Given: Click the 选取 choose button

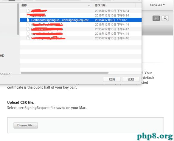Looking at the screenshot, I should point(131,79).
